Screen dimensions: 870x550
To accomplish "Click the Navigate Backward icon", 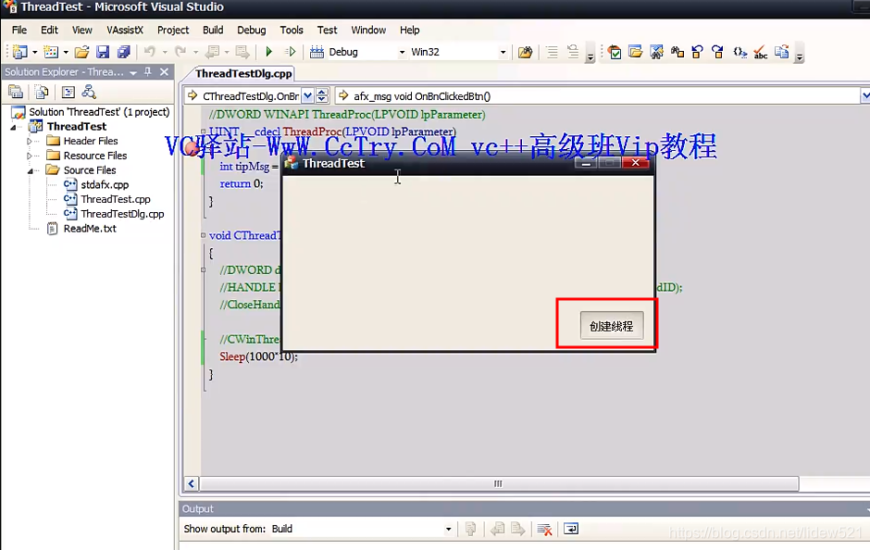I will [212, 52].
